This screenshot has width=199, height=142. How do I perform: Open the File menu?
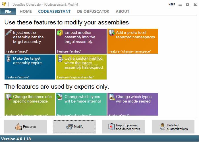tap(8, 12)
